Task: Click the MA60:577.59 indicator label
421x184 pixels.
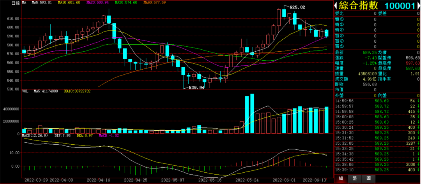Action: [154, 2]
